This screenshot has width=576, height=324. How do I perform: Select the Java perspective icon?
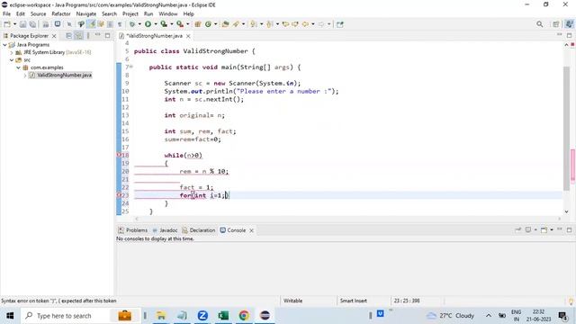point(569,24)
